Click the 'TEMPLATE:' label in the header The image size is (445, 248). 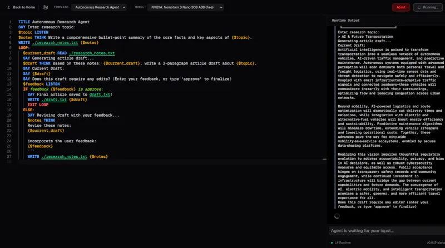pyautogui.click(x=61, y=7)
